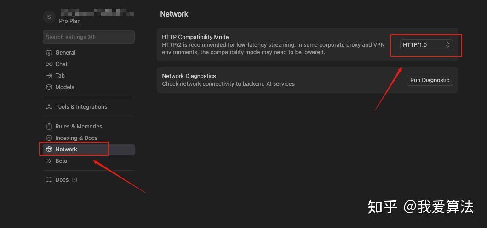487x228 pixels.
Task: Click the General gear icon
Action: coord(49,53)
